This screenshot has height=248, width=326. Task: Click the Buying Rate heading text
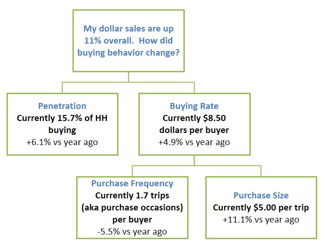click(194, 106)
